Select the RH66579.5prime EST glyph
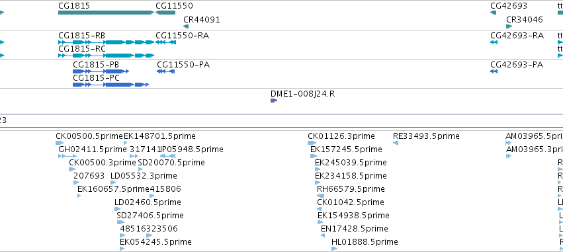 pos(321,196)
